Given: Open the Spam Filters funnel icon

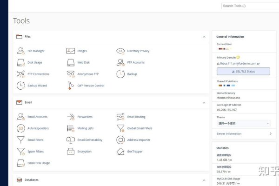Looking at the screenshot, I should 20,151.
